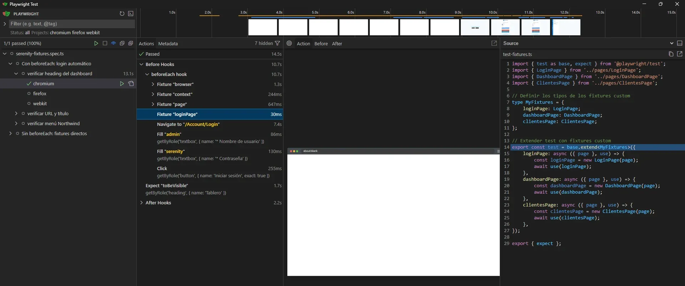Run the chromium test play icon
The height and width of the screenshot is (286, 685).
click(122, 83)
